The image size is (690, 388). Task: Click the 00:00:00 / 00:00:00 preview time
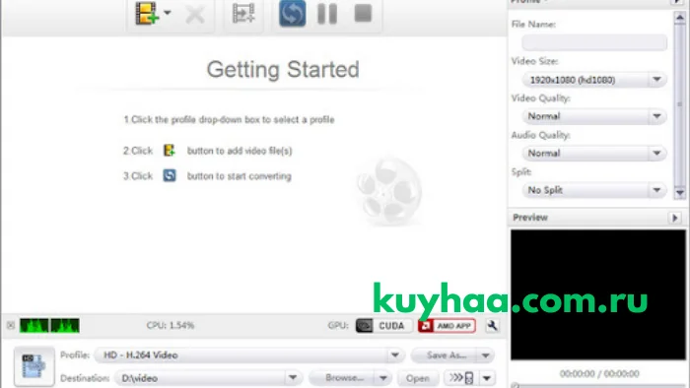[599, 374]
